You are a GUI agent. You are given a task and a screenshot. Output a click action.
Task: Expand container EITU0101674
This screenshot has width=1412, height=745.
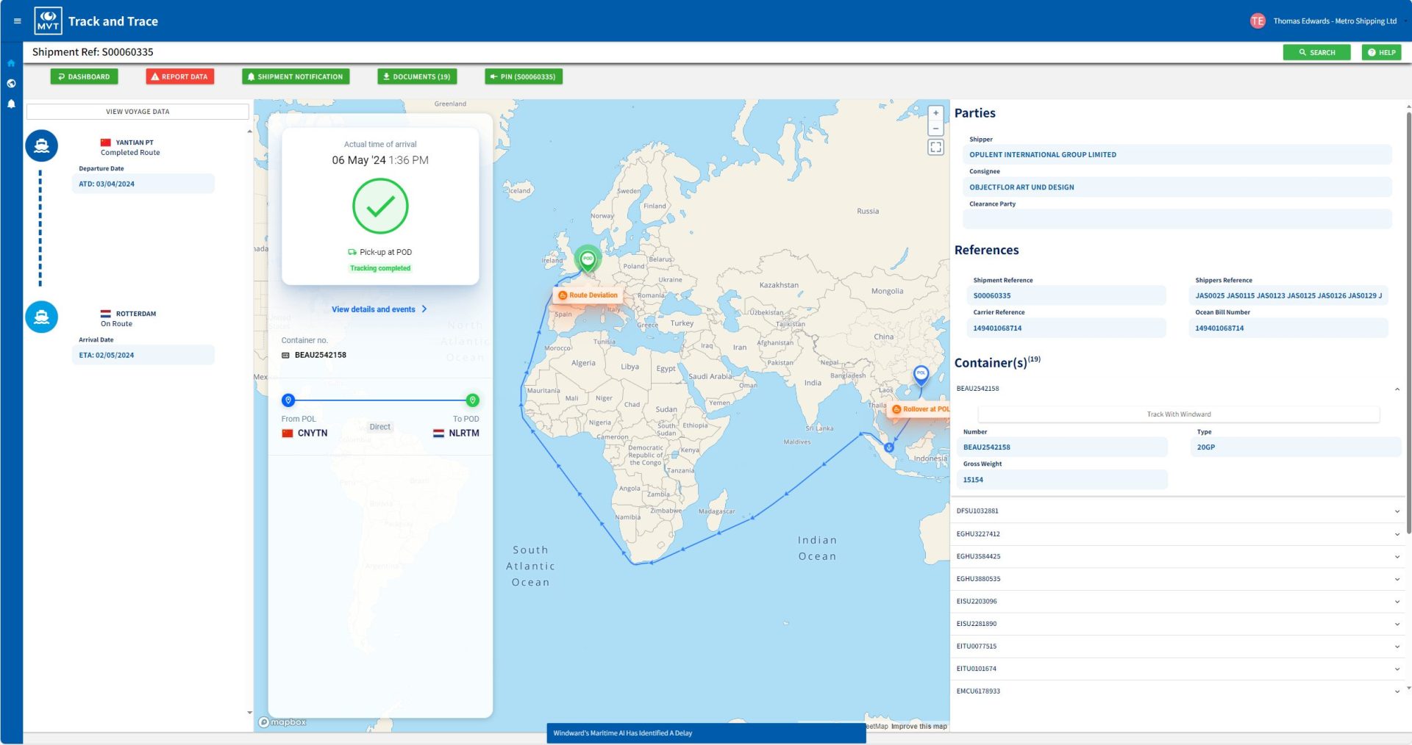tap(1397, 669)
